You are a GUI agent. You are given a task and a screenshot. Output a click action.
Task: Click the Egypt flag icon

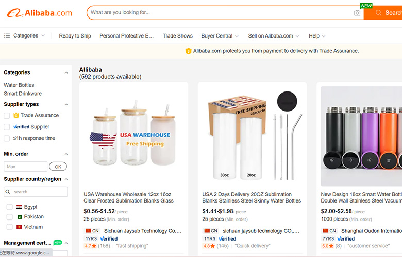pyautogui.click(x=19, y=207)
